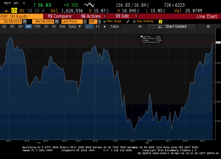Image resolution: width=221 pixels, height=159 pixels.
Task: Edit the end date 04/24/2018 field
Action: 43,22
